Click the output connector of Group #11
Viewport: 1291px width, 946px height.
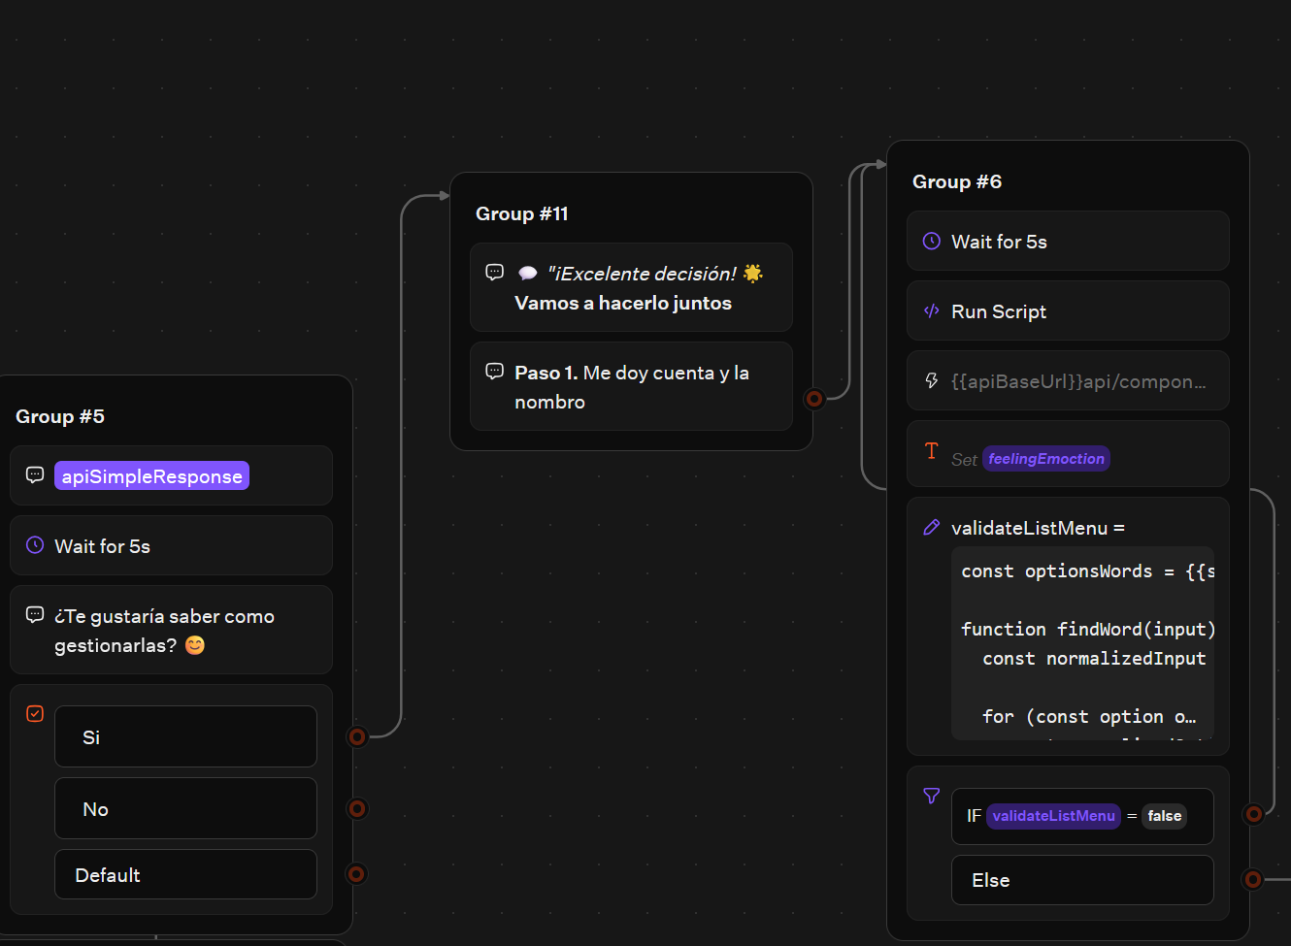814,399
